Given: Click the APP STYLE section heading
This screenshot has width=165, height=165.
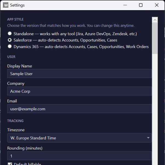Looking at the screenshot, I should click(x=15, y=19).
